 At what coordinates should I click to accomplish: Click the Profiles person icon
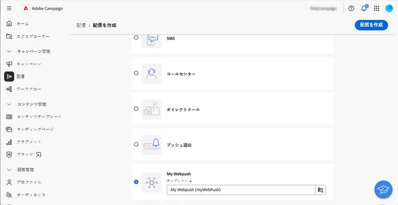(x=9, y=182)
